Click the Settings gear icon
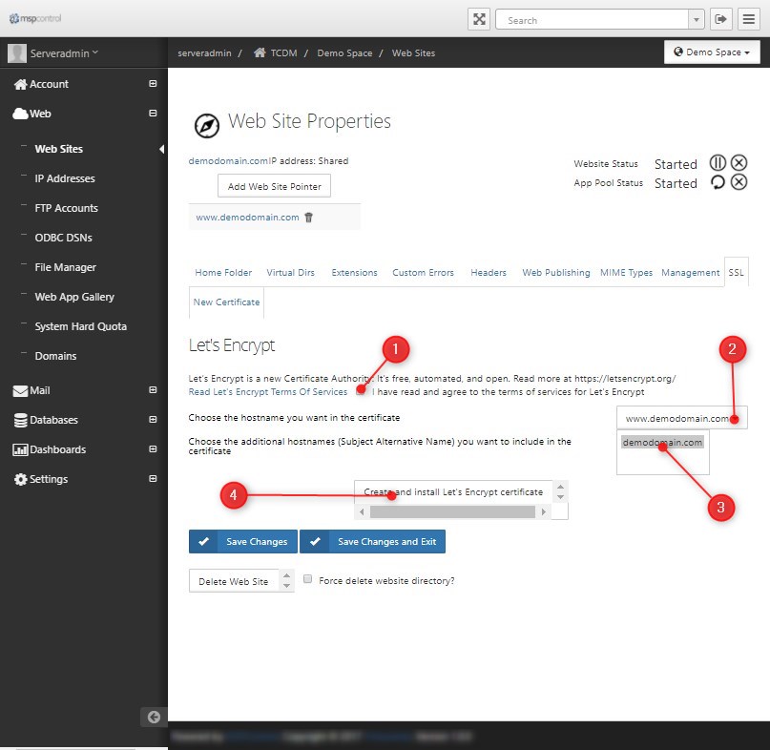 (20, 479)
